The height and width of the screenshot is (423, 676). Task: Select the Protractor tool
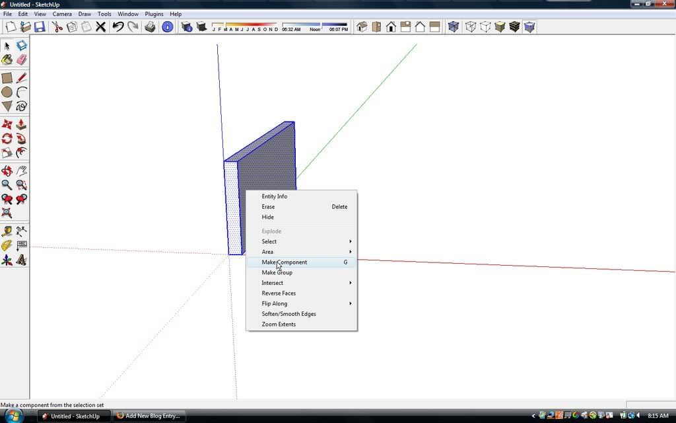tap(7, 246)
